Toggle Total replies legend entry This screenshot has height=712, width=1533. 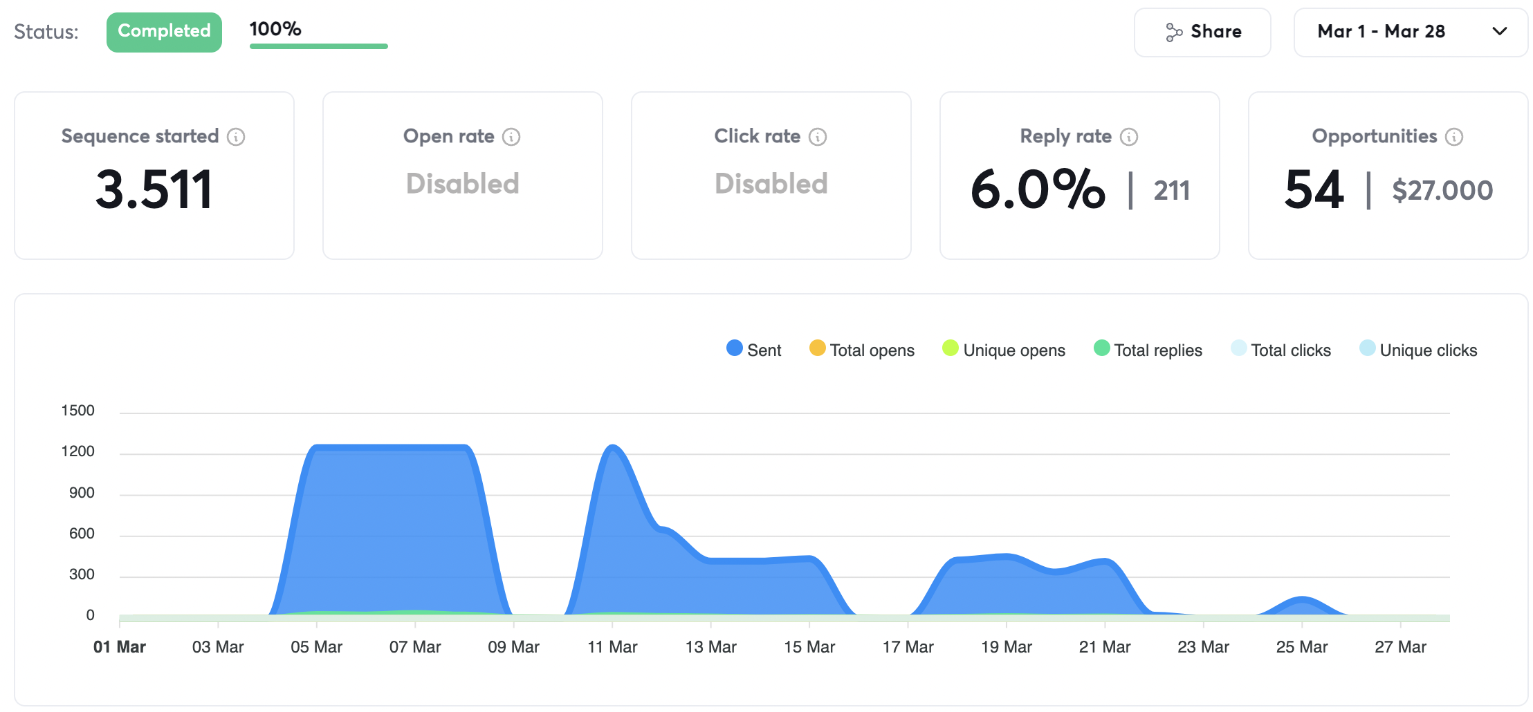[1148, 350]
